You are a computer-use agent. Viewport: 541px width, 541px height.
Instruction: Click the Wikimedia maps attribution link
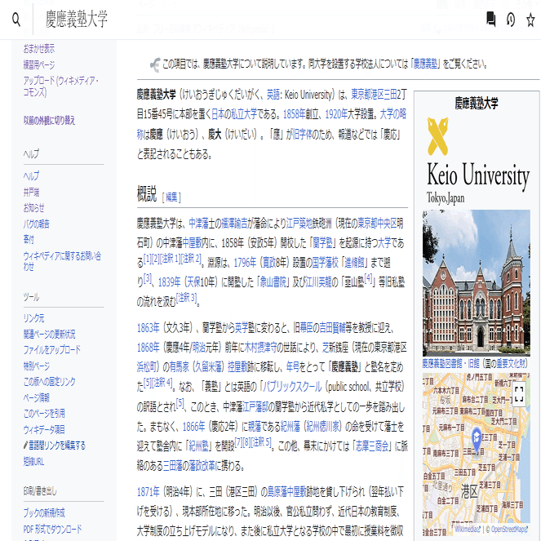pos(468,529)
